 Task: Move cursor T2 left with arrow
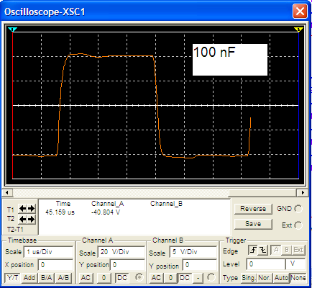tap(22, 219)
